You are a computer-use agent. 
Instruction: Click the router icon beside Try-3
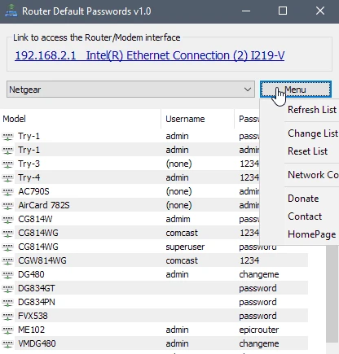[x=7, y=164]
